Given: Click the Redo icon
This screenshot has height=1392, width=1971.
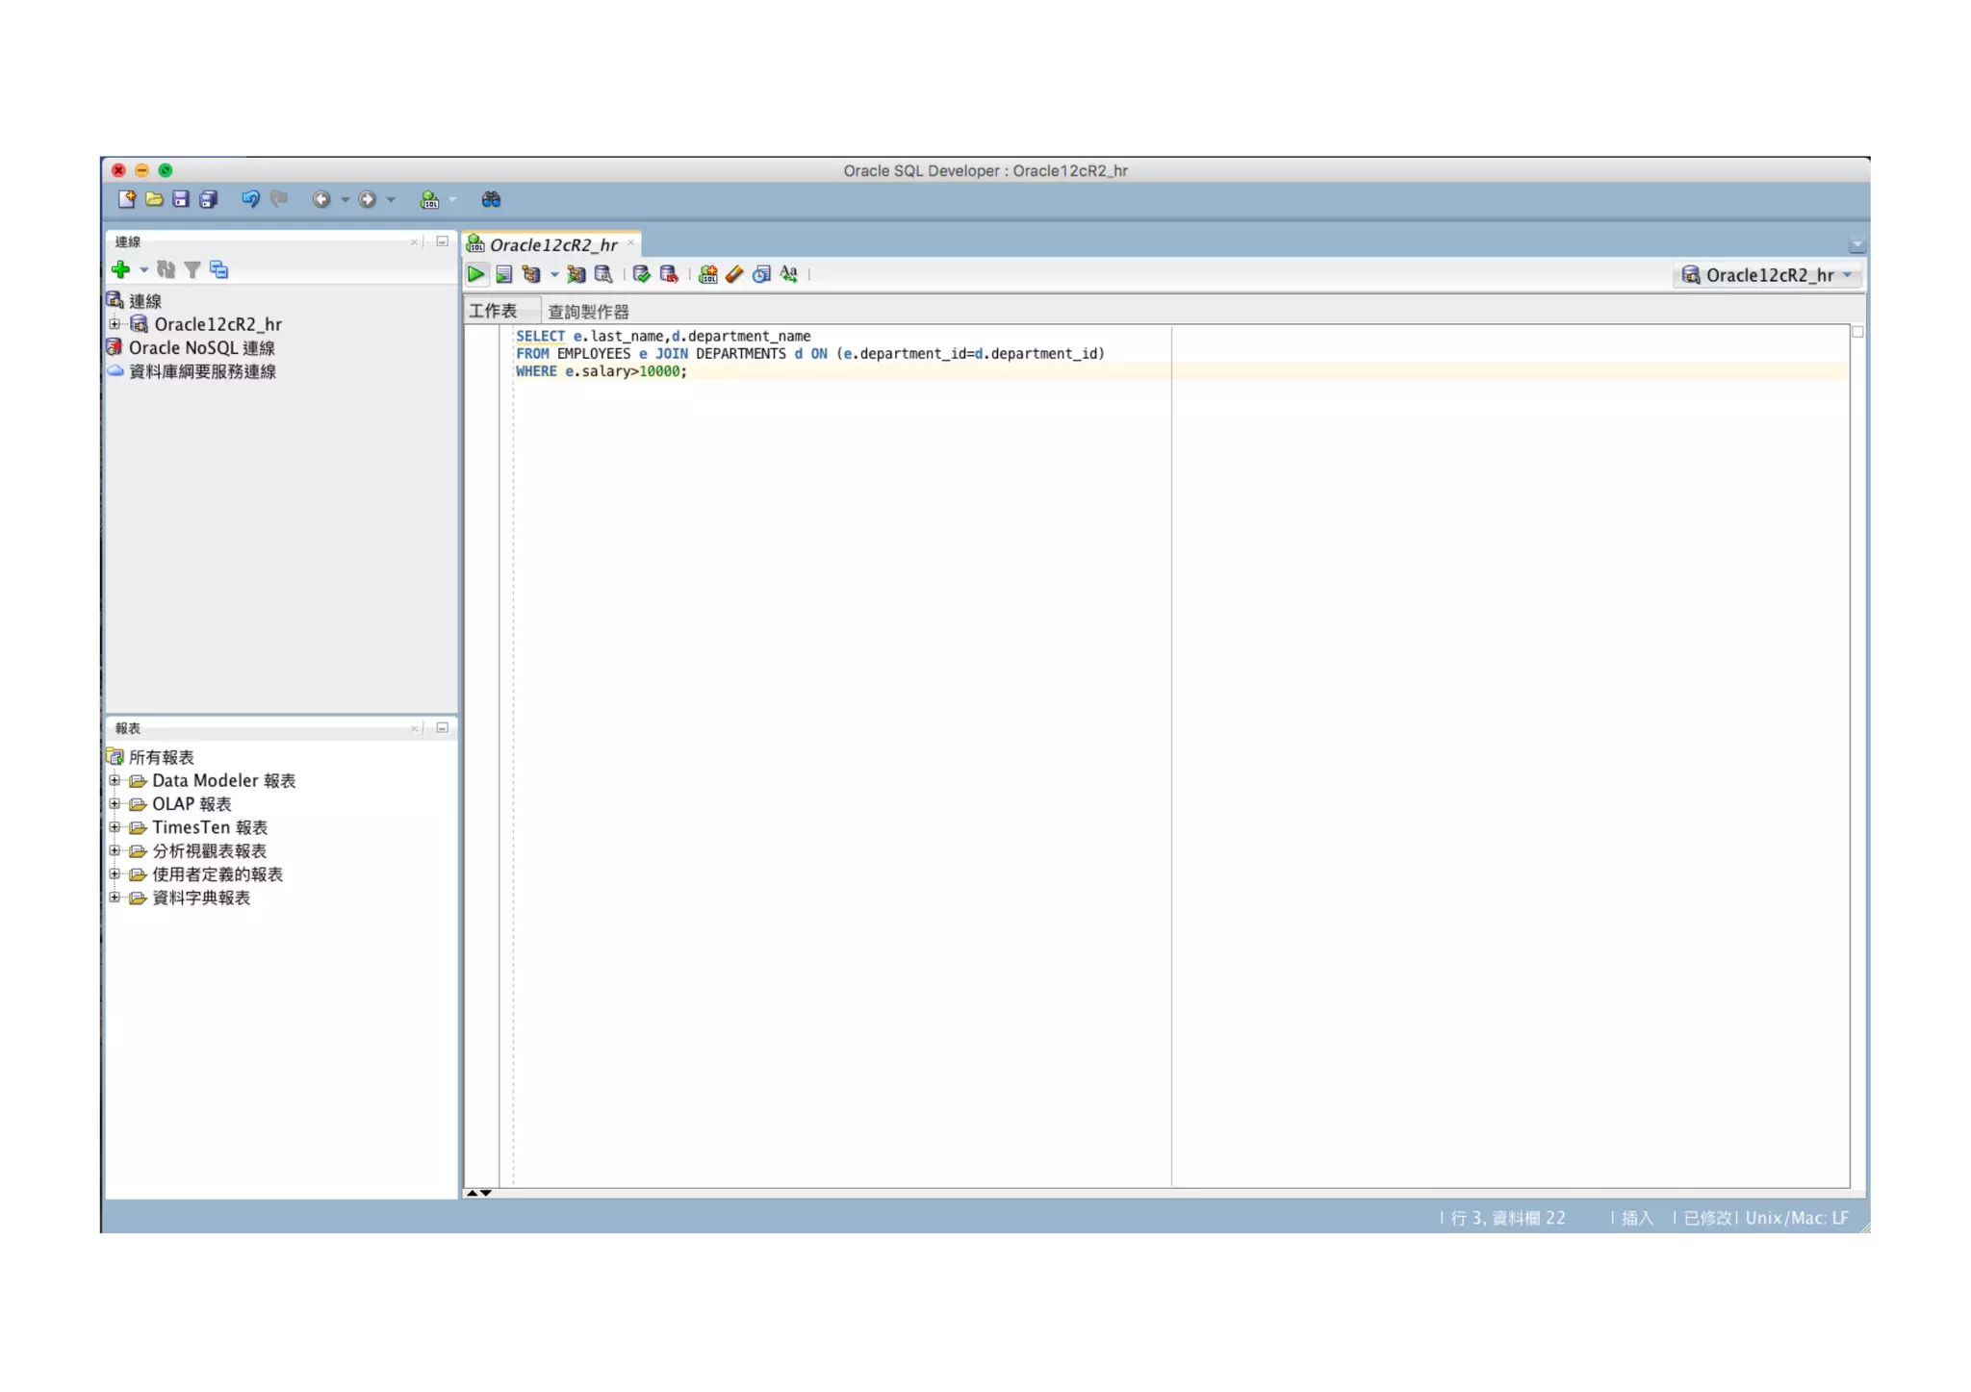Looking at the screenshot, I should click(279, 199).
